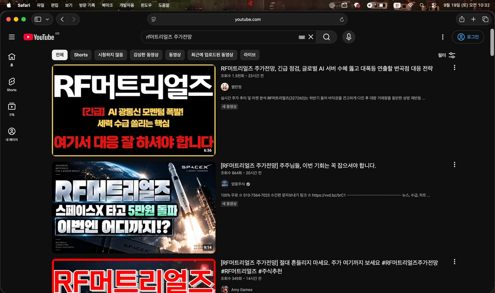The image size is (495, 293).
Task: Click into YouTube search text field
Action: 221,37
